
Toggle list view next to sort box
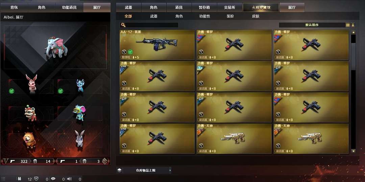(347, 25)
